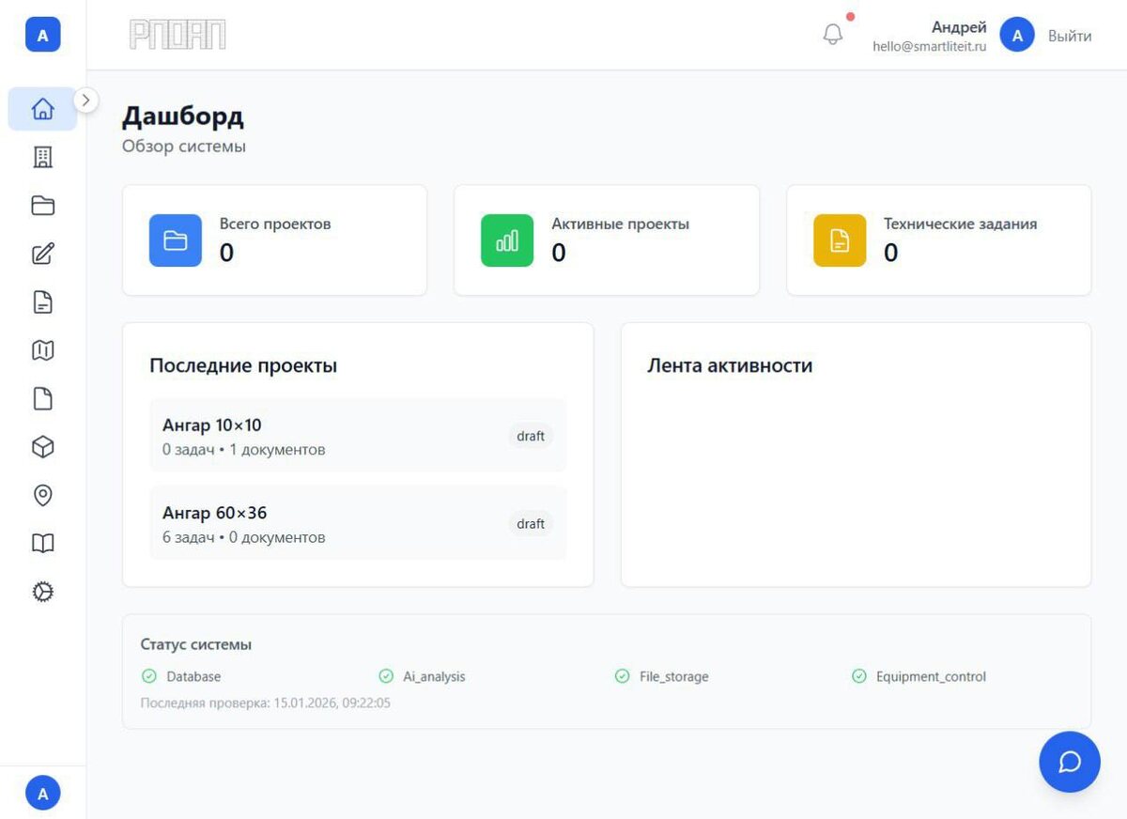The image size is (1127, 819).
Task: Click the File_storage status label
Action: (674, 676)
